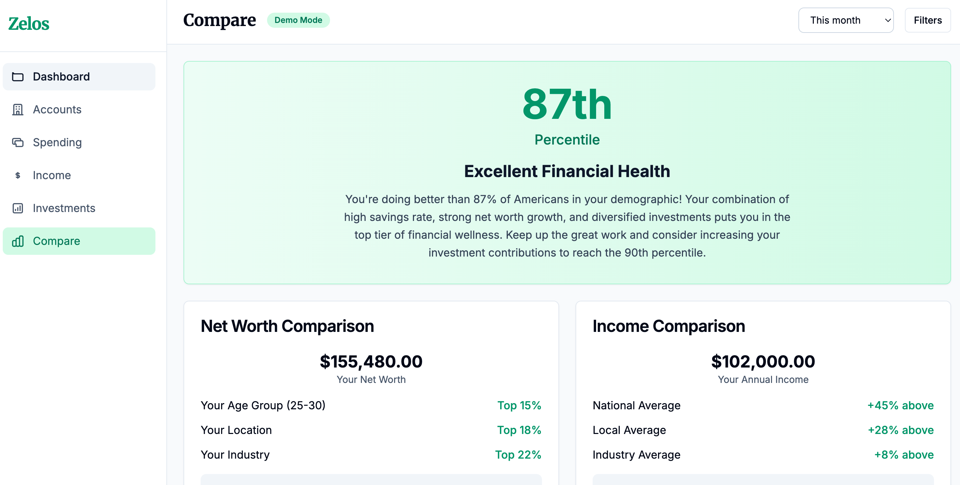This screenshot has height=485, width=960.
Task: Click the Spending cards icon
Action: point(17,142)
